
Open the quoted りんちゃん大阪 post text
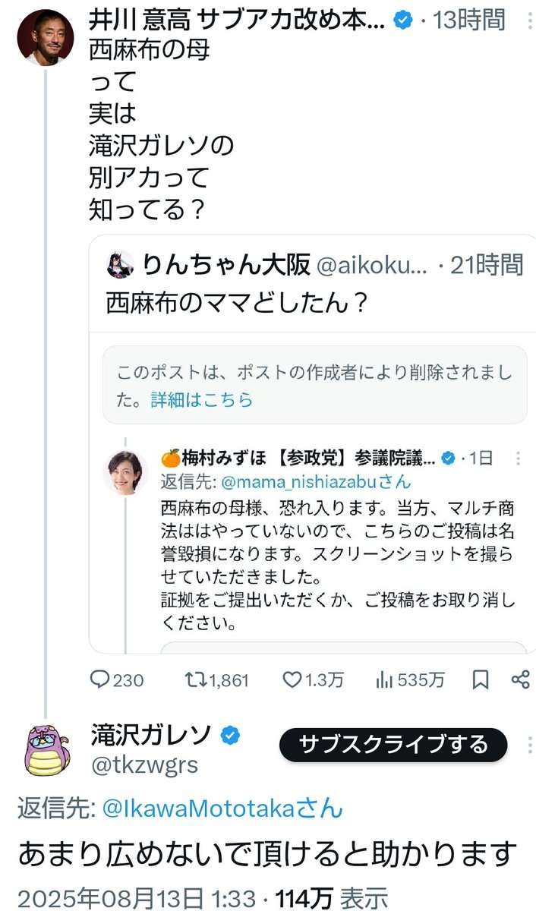click(x=237, y=303)
